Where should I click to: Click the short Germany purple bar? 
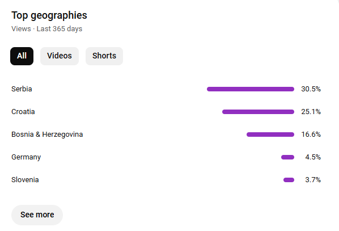[x=288, y=157]
